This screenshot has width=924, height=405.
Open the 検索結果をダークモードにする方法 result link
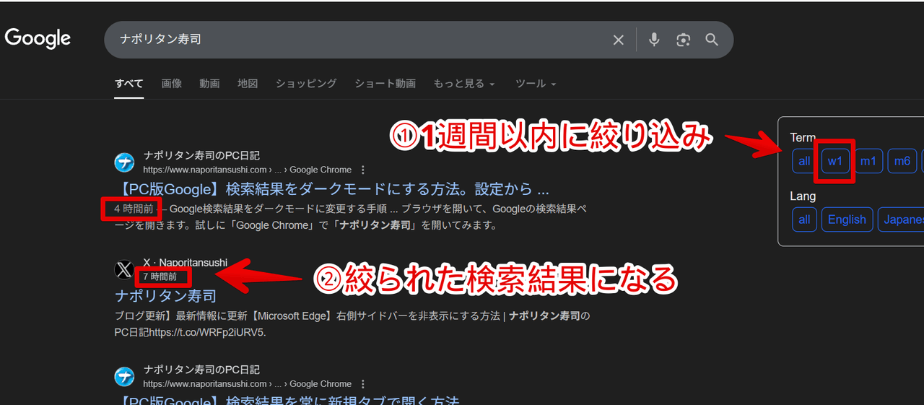click(x=332, y=189)
